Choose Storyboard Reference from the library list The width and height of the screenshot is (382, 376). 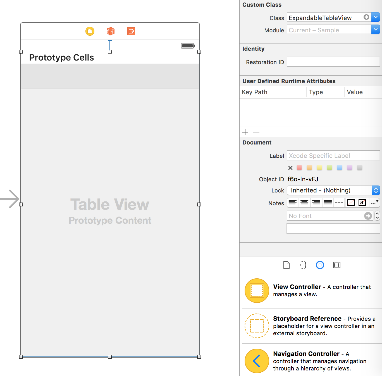307,326
